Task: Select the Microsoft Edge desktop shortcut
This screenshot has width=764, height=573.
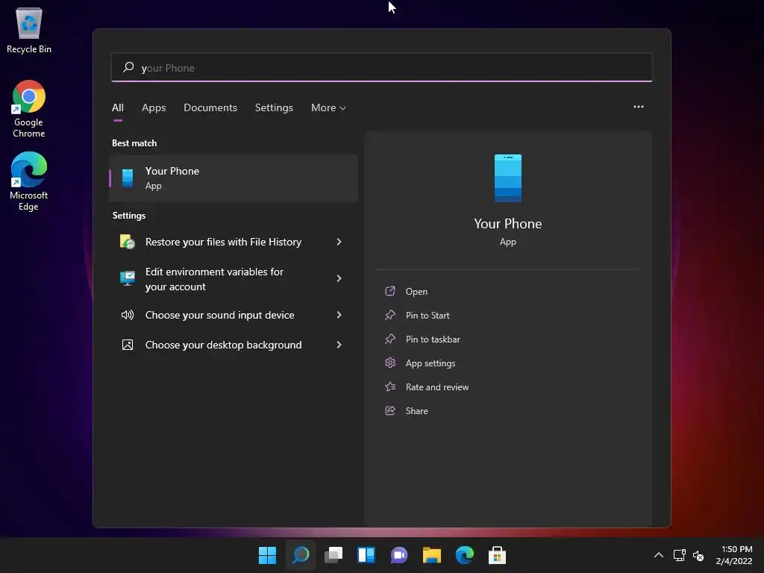Action: click(x=29, y=181)
